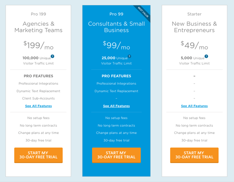Image resolution: width=234 pixels, height=182 pixels.
Task: Start the 30-day free trial for Pro 199
Action: [x=39, y=155]
